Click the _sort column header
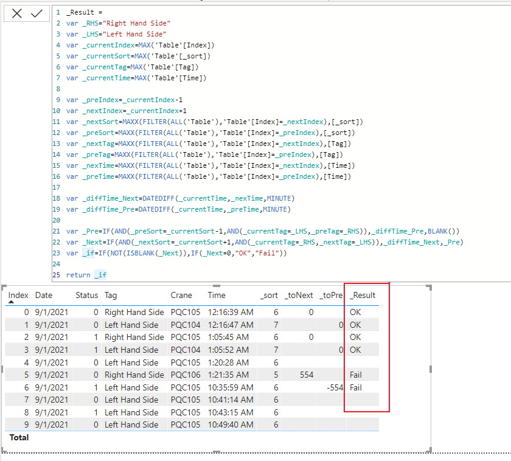The height and width of the screenshot is (461, 511). coord(269,295)
